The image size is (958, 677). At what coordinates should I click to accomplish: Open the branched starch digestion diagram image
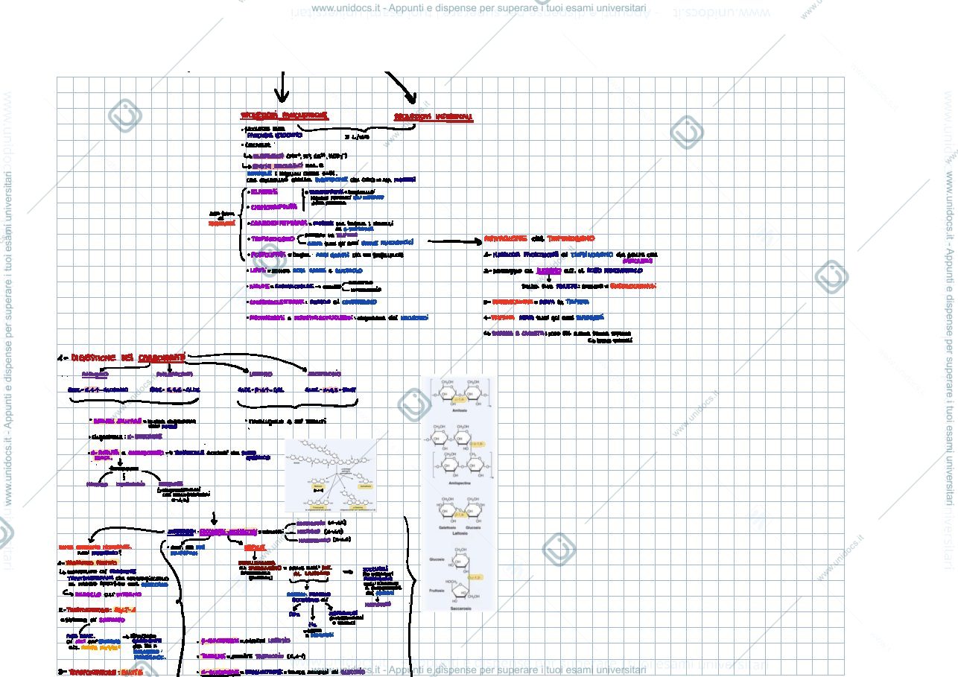click(x=331, y=475)
